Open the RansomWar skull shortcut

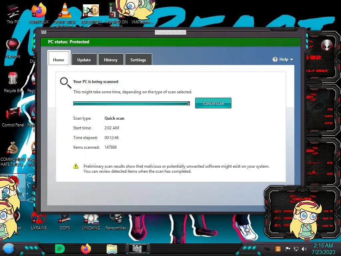pyautogui.click(x=117, y=221)
